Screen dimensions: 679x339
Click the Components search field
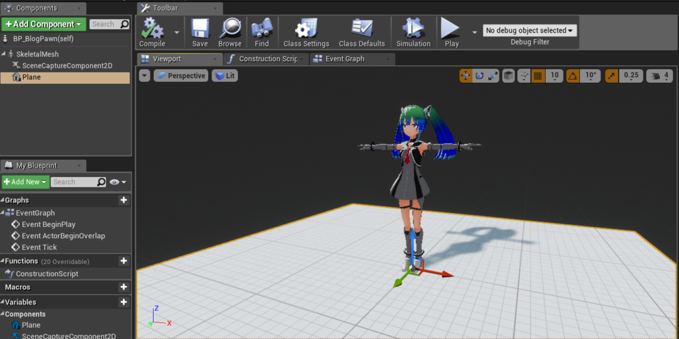(109, 25)
